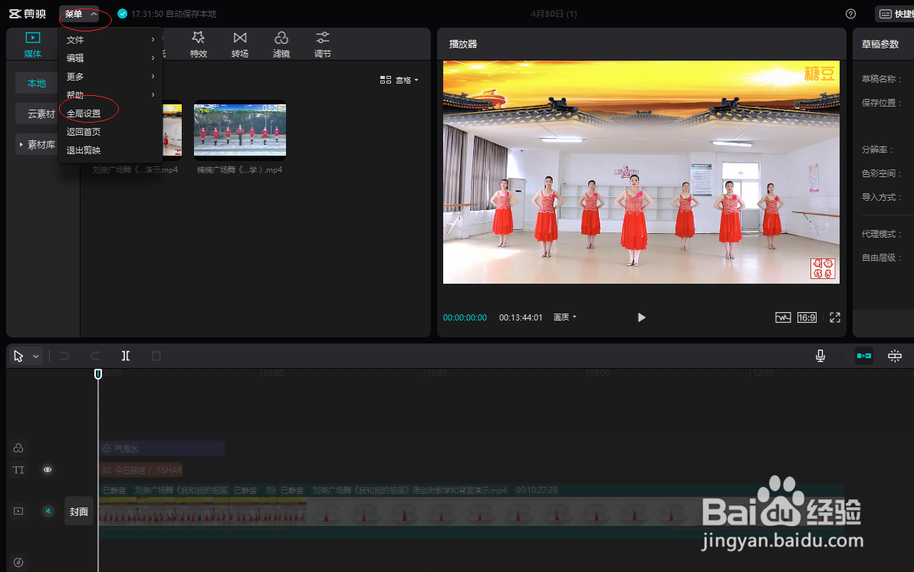This screenshot has height=572, width=914.
Task: Click the microphone record icon
Action: click(820, 356)
